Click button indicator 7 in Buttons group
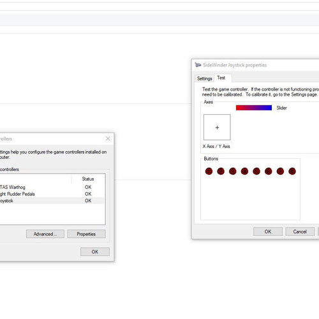This screenshot has width=319, height=319. click(x=280, y=171)
